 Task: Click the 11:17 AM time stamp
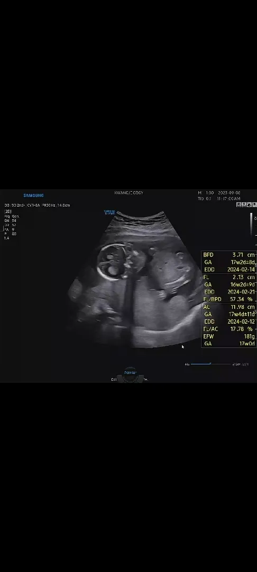tap(228, 199)
